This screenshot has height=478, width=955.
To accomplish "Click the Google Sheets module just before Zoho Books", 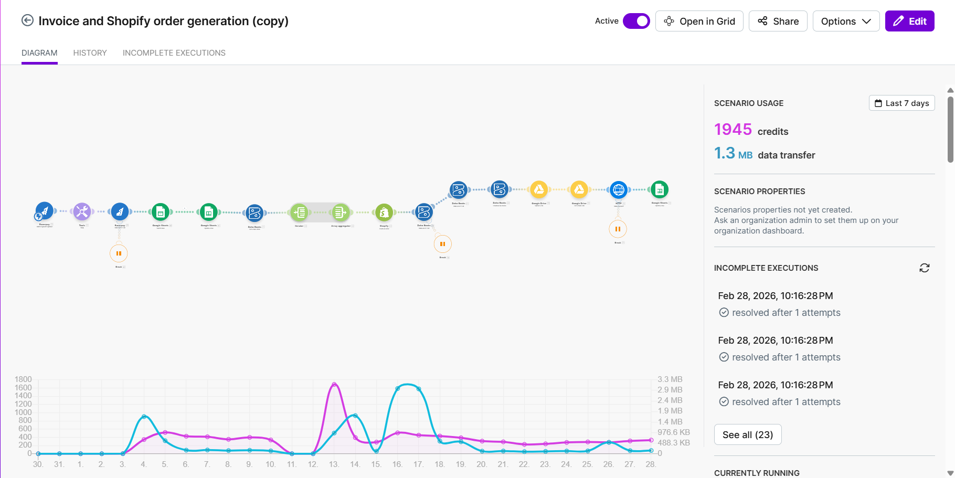I will pos(209,212).
